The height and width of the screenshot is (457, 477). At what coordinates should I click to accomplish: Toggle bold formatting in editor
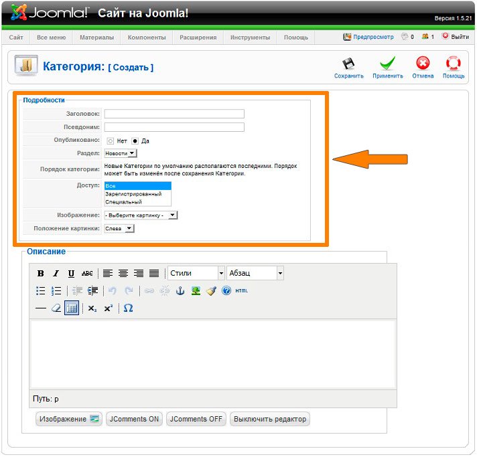point(40,273)
